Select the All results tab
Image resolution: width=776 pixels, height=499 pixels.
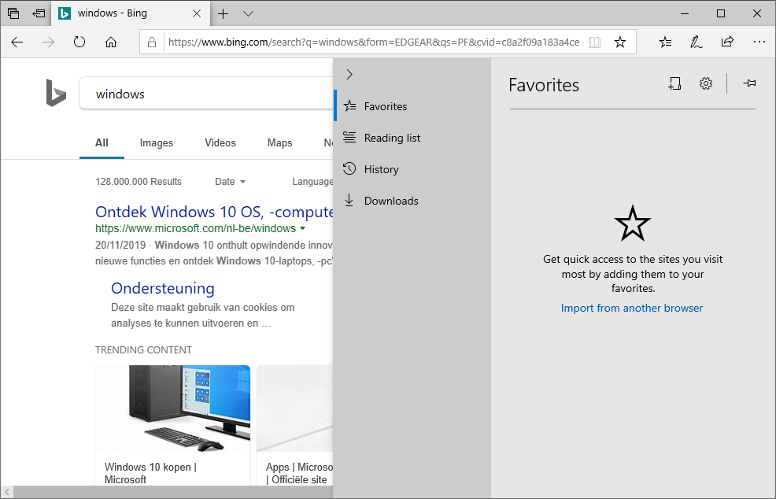pos(102,142)
